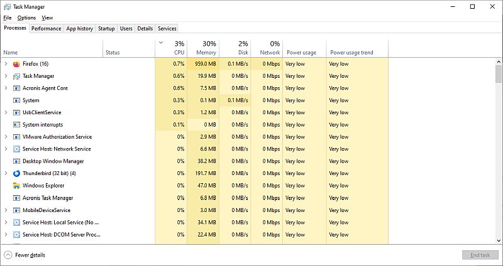This screenshot has height=266, width=503.
Task: Click Firefox memory value 959.0 MB
Action: [206, 64]
